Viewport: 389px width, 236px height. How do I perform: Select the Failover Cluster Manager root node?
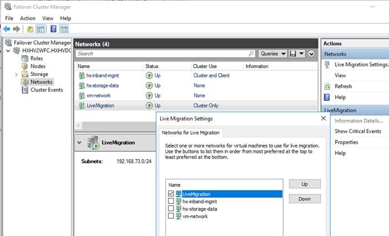42,43
